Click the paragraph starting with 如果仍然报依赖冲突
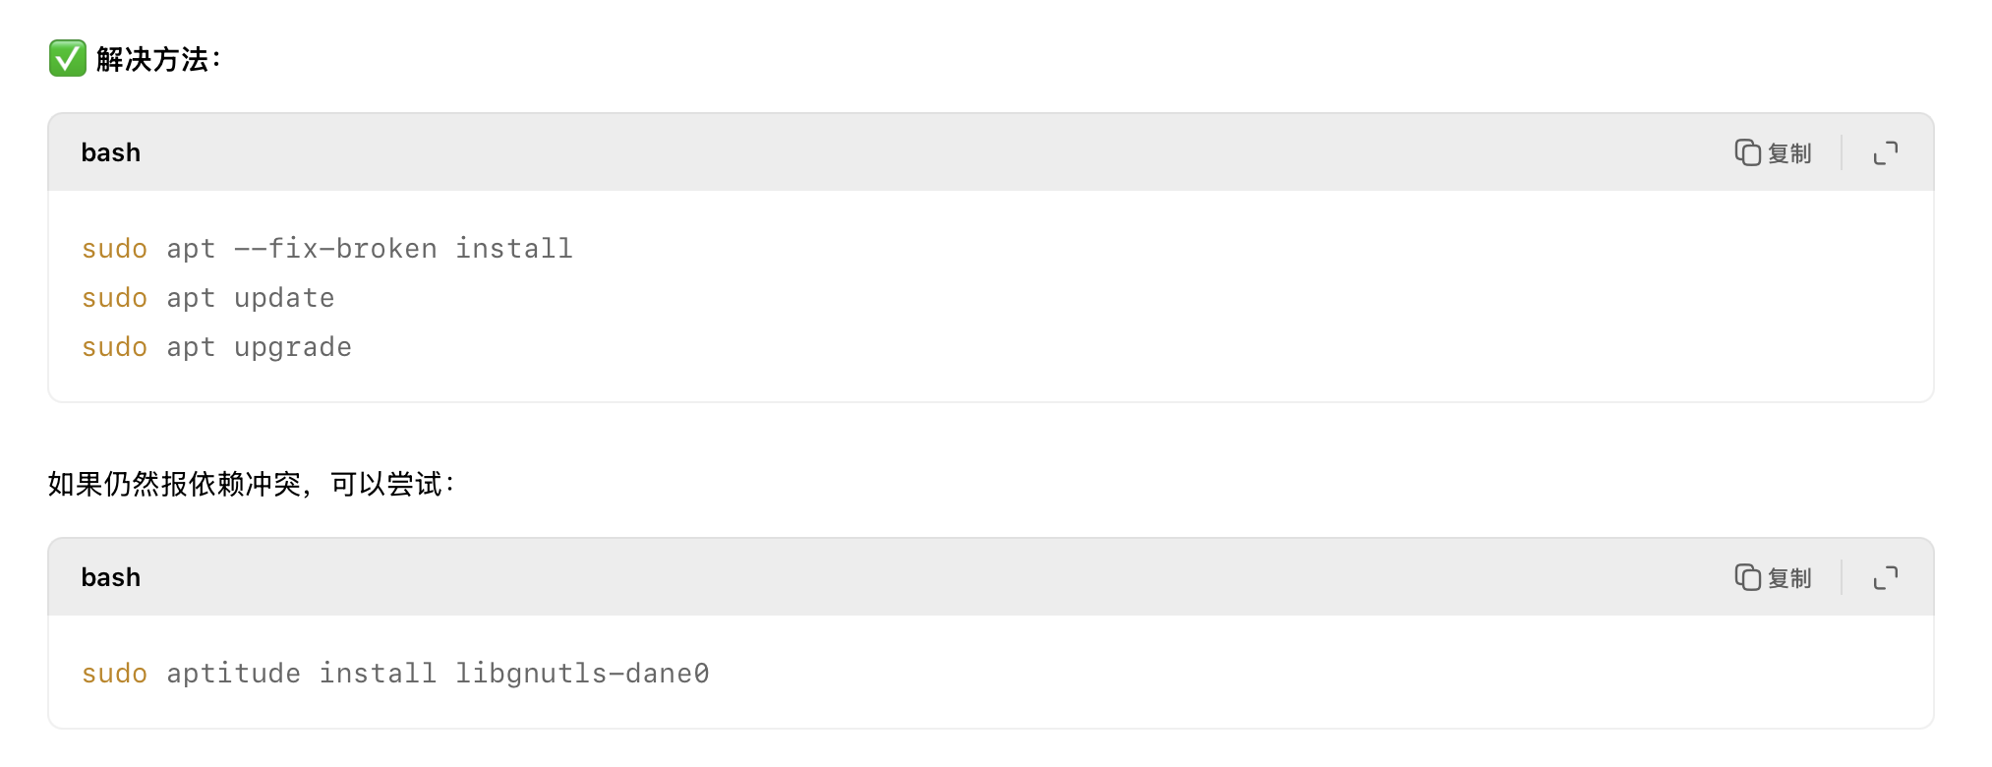This screenshot has width=1992, height=767. [x=252, y=484]
